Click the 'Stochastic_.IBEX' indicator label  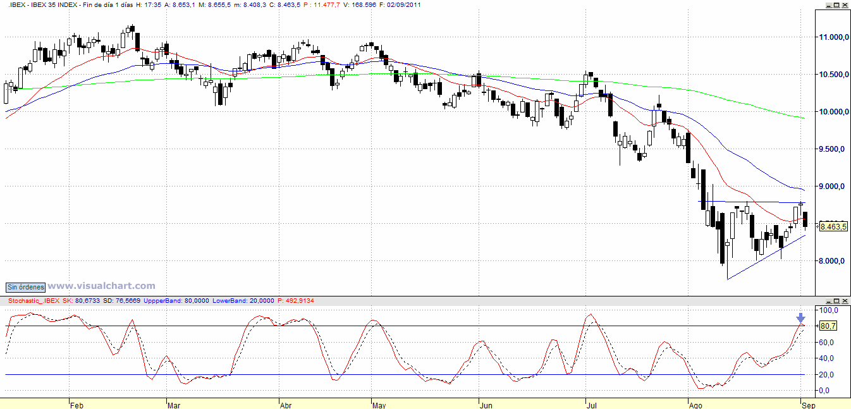coord(35,300)
